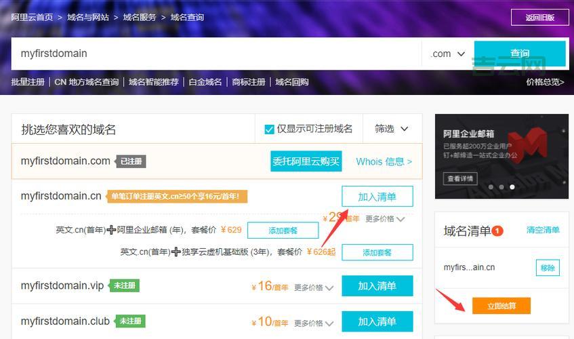574x339 pixels.
Task: Expand 更多价格 for myfirstdomain.club
Action: point(313,323)
